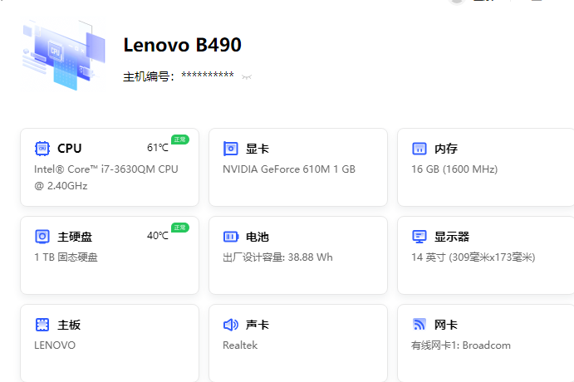Click the 网卡 heading
The width and height of the screenshot is (574, 382).
click(x=446, y=325)
